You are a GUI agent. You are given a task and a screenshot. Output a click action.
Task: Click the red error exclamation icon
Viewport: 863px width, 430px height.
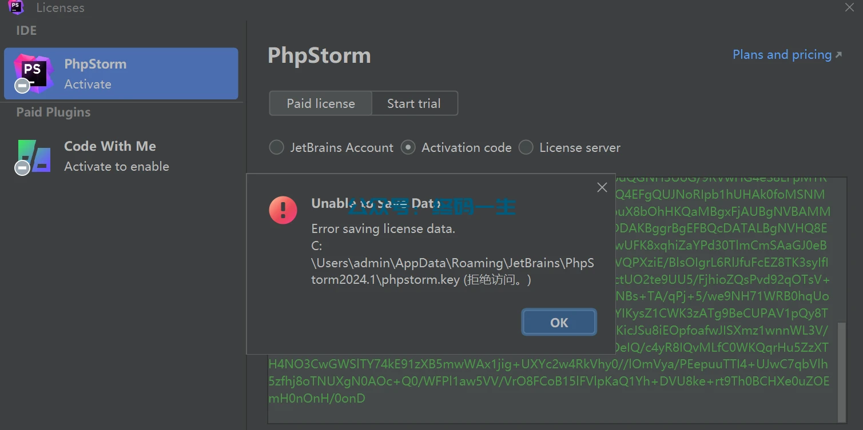(283, 210)
